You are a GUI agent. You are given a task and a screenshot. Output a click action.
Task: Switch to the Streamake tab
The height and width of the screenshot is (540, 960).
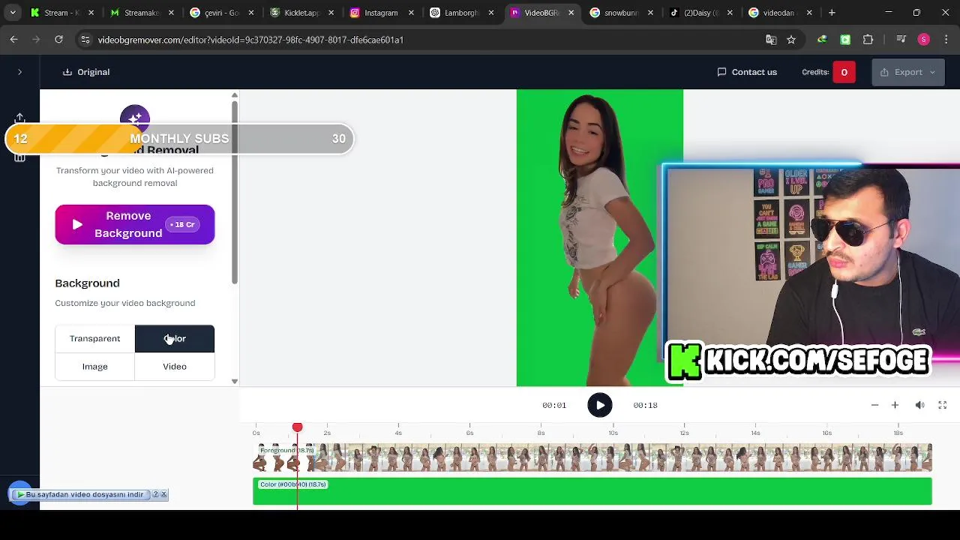(139, 13)
